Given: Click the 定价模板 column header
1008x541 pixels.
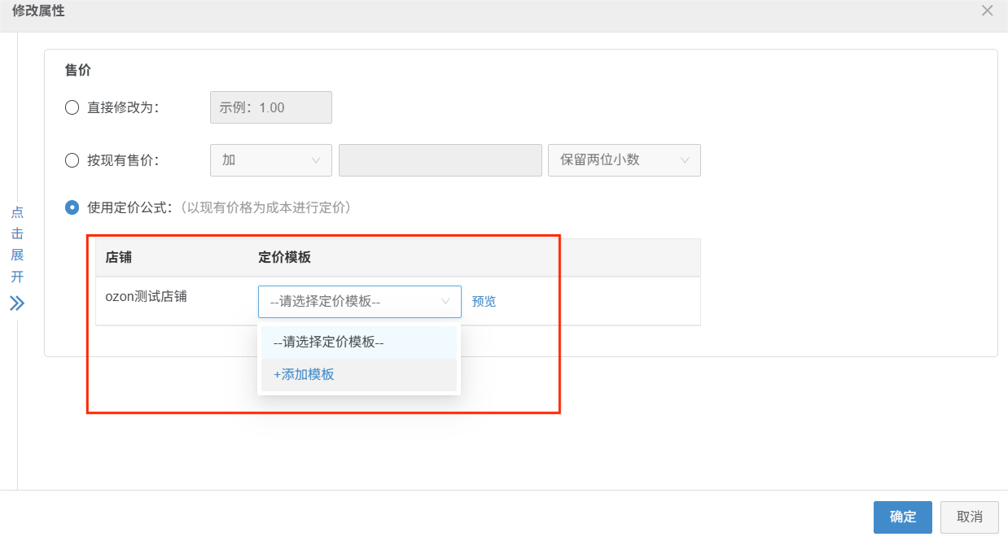Looking at the screenshot, I should tap(284, 257).
